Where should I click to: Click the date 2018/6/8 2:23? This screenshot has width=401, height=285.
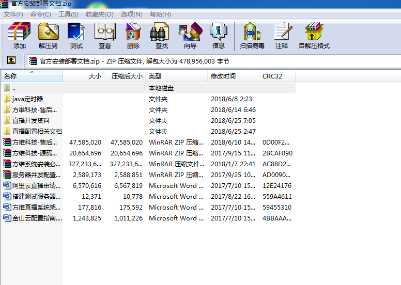click(x=232, y=99)
